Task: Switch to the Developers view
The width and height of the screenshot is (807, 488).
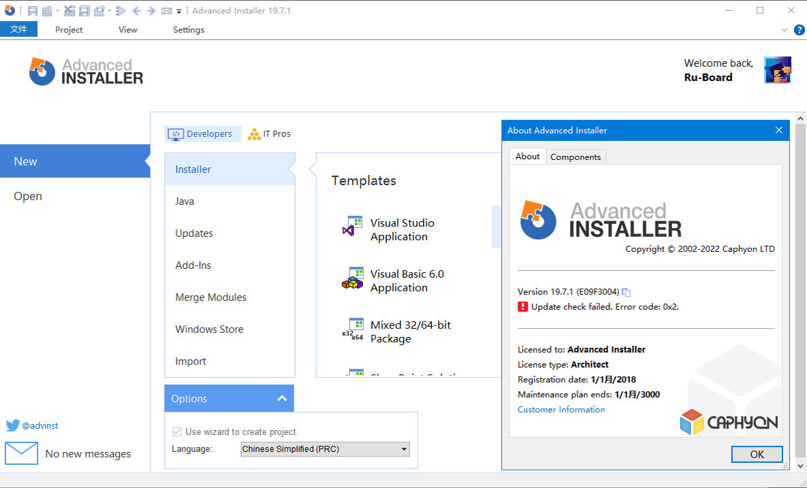Action: (x=202, y=133)
